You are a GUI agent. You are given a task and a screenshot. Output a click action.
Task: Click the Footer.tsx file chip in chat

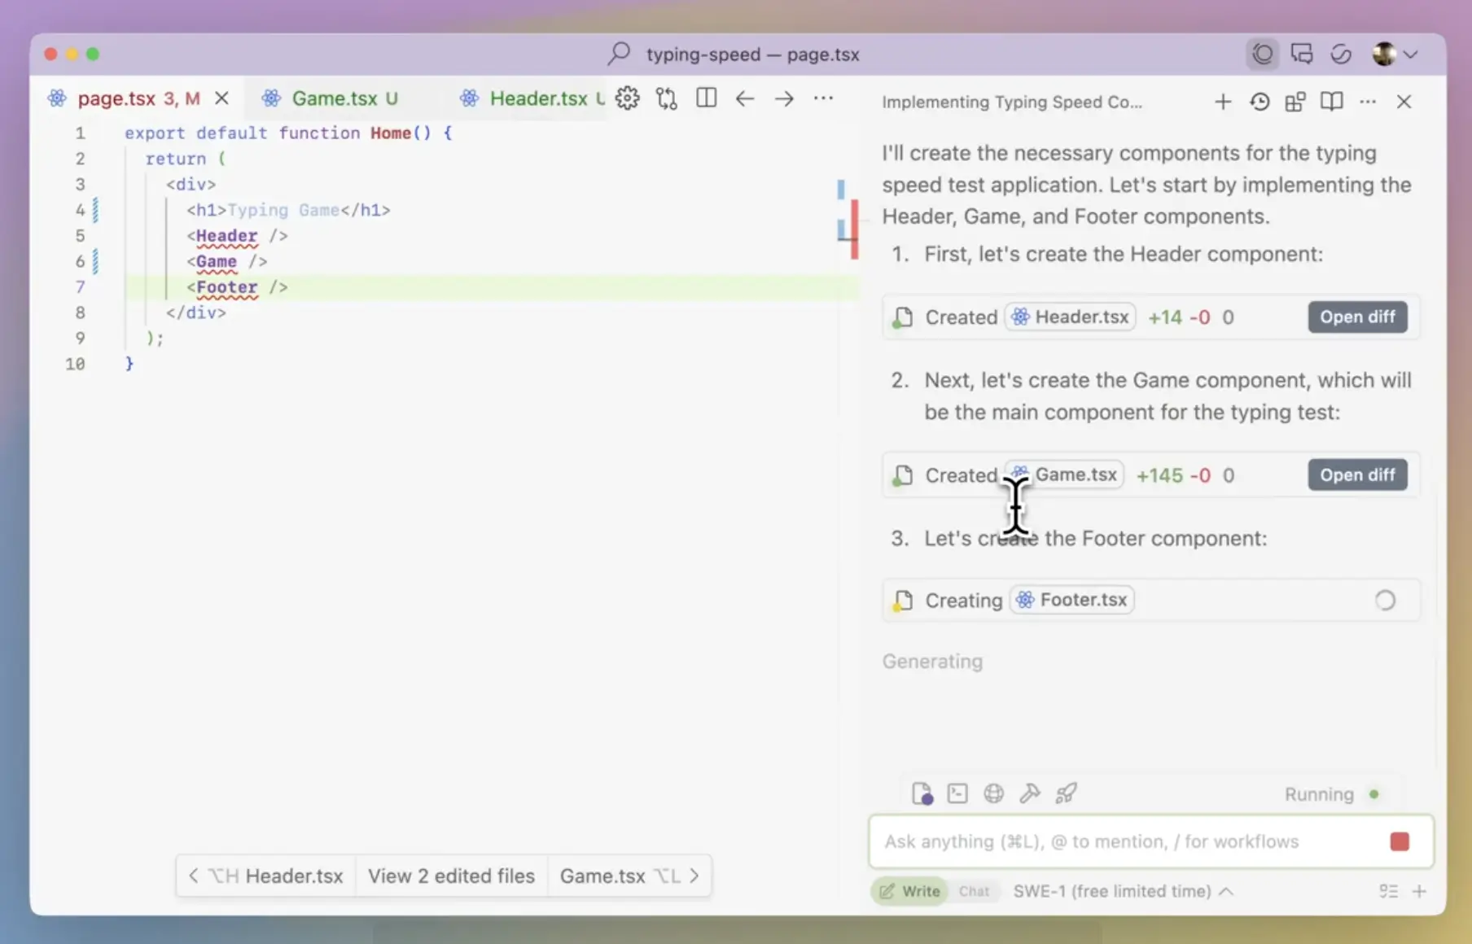pyautogui.click(x=1072, y=600)
